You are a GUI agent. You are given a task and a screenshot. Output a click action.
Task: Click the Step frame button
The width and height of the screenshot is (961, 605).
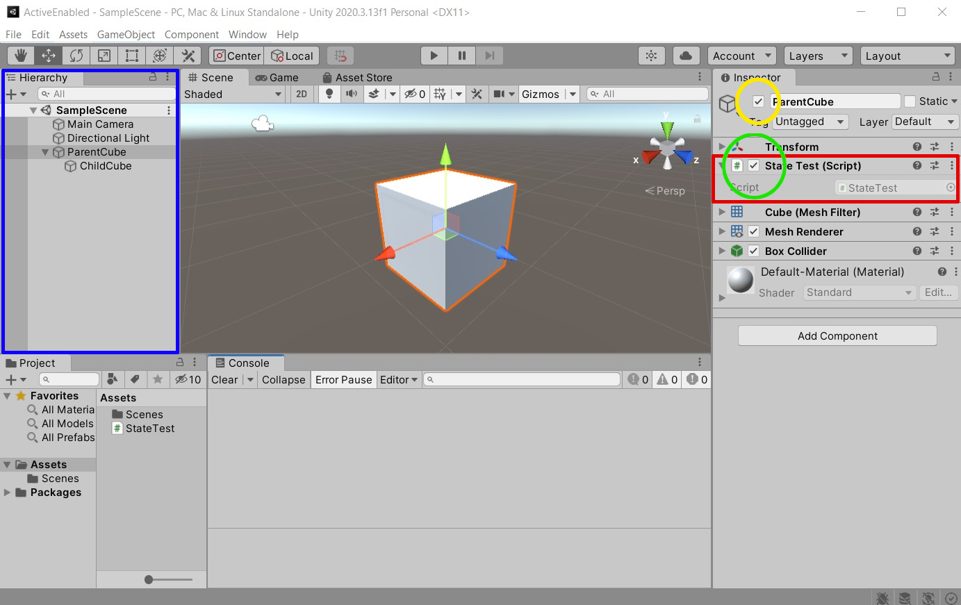489,56
